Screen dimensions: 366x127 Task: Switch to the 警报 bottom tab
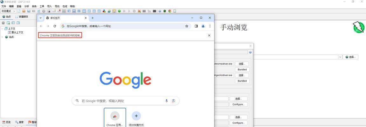[x=32, y=122]
